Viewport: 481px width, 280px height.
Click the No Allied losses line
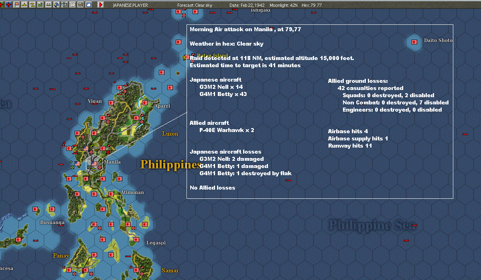pos(212,188)
